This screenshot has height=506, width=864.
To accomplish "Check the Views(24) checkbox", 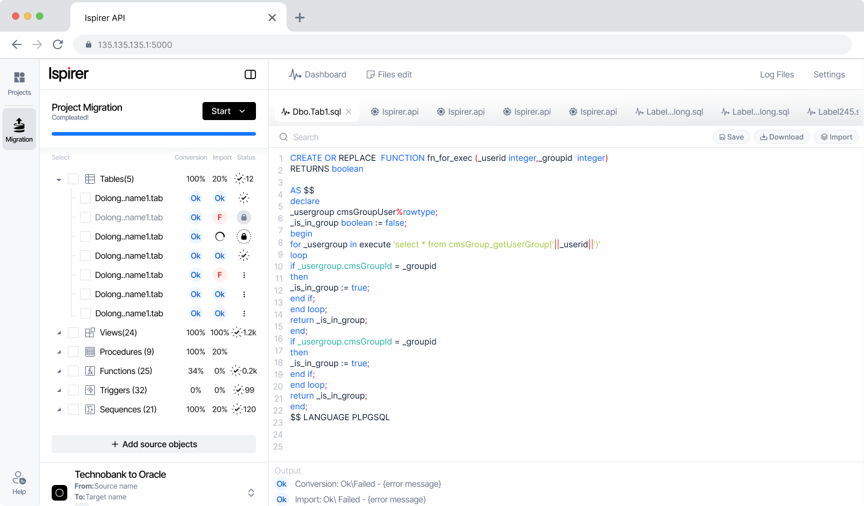I will (73, 333).
